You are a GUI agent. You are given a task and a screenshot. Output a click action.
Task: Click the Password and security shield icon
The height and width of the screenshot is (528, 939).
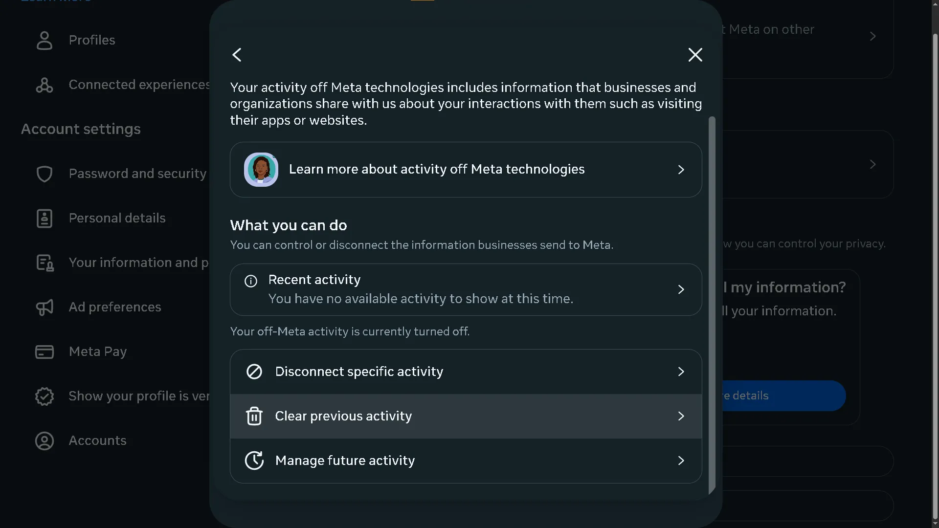[45, 174]
